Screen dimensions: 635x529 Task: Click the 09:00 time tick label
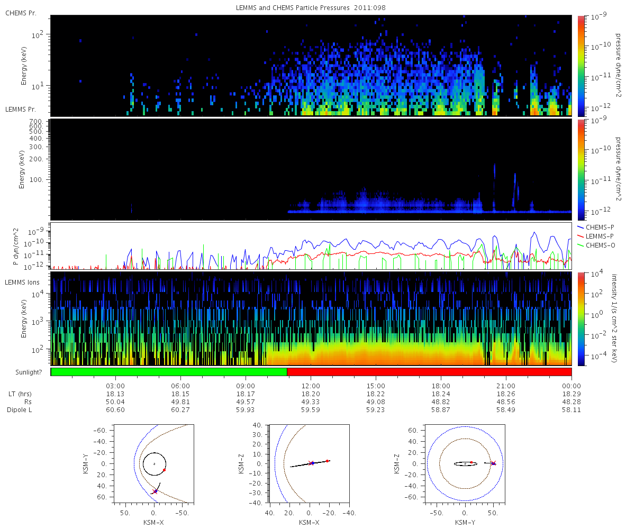(x=246, y=386)
